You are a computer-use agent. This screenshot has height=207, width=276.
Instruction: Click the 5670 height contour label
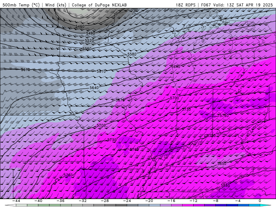click(120, 100)
